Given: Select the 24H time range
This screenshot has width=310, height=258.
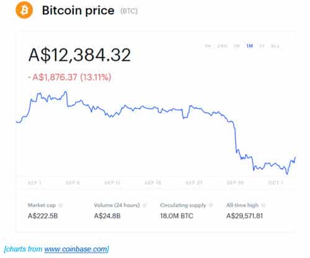Looking at the screenshot, I should tap(223, 46).
